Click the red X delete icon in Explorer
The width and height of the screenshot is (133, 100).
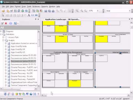click(x=6, y=23)
